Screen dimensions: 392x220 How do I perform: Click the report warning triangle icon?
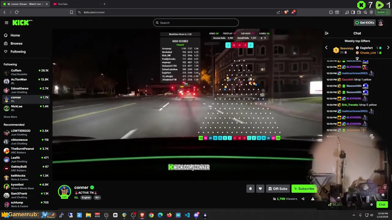[313, 199]
